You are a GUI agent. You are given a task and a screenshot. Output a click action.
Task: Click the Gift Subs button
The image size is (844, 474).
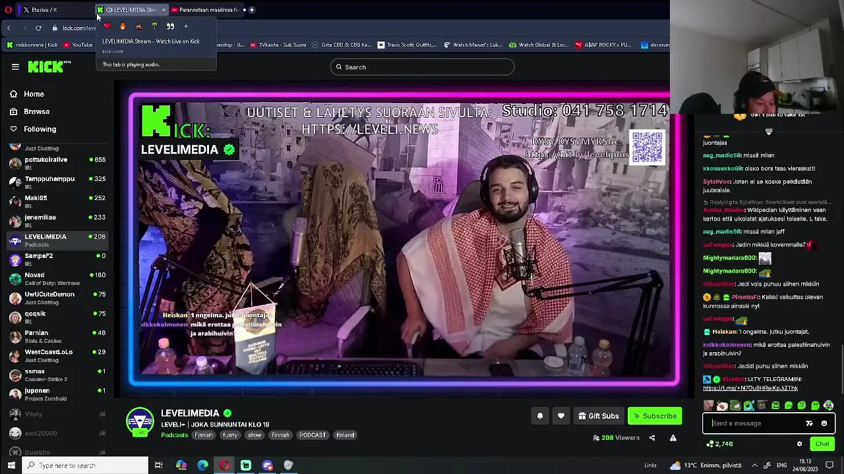[x=599, y=416]
